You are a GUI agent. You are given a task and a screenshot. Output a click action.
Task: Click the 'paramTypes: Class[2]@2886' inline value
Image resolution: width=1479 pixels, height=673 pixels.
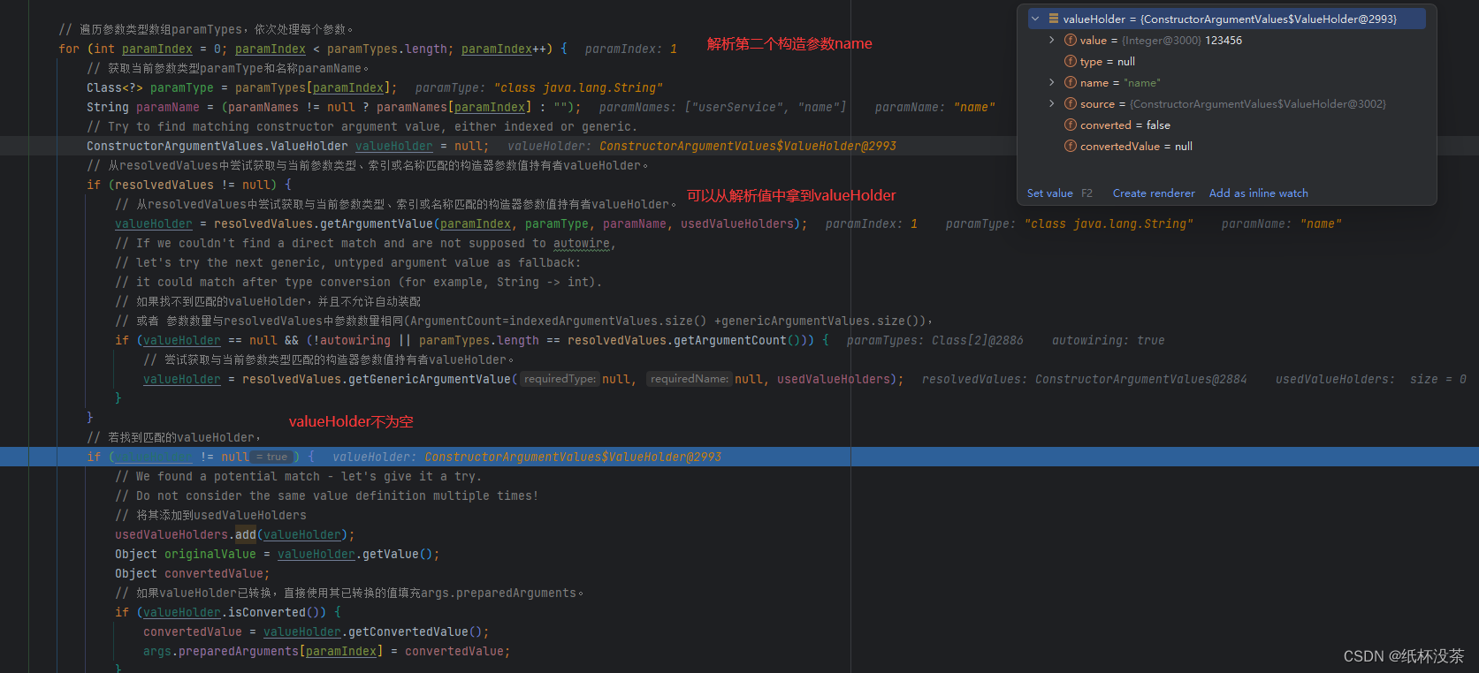click(x=934, y=340)
